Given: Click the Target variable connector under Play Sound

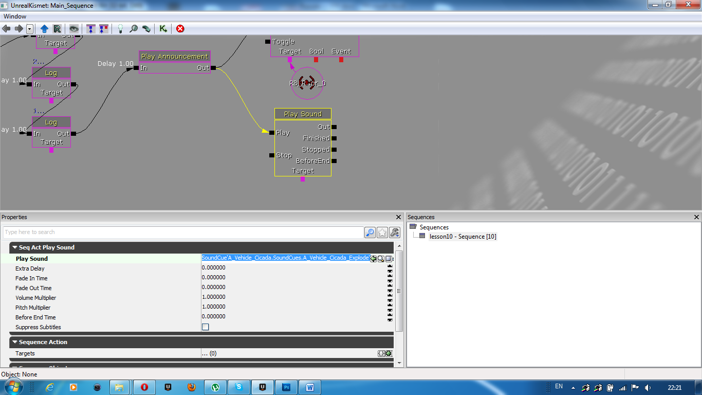Looking at the screenshot, I should pos(303,179).
